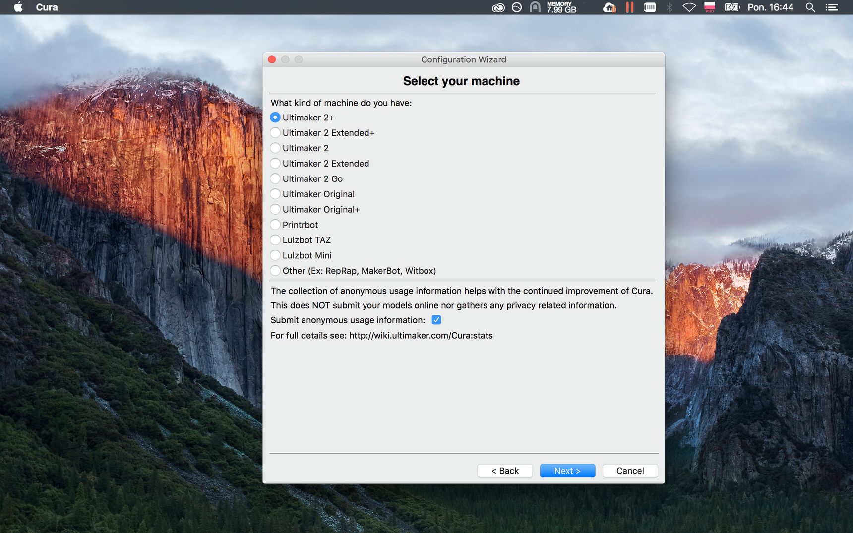
Task: Open the Polish flag input source menu
Action: (710, 7)
